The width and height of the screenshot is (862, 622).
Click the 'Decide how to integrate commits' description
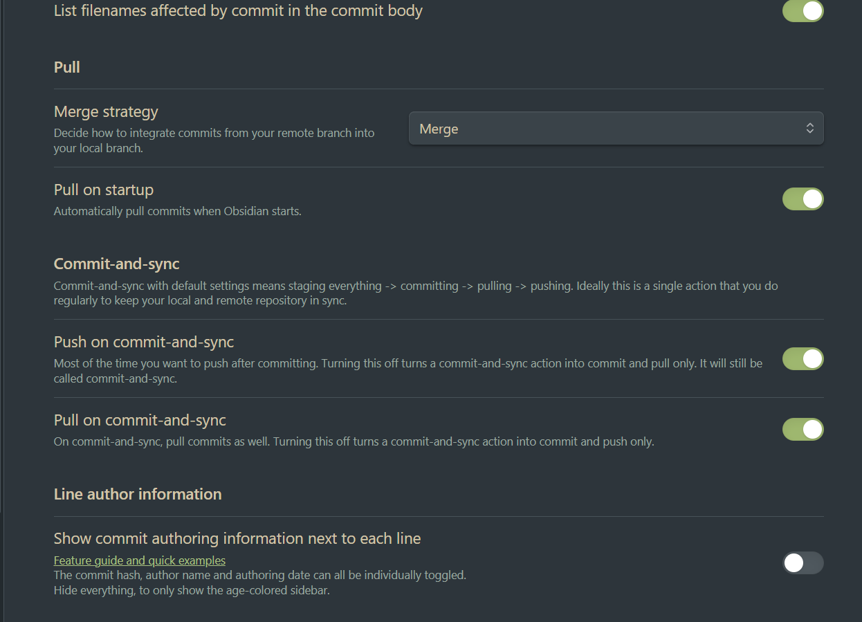click(214, 140)
